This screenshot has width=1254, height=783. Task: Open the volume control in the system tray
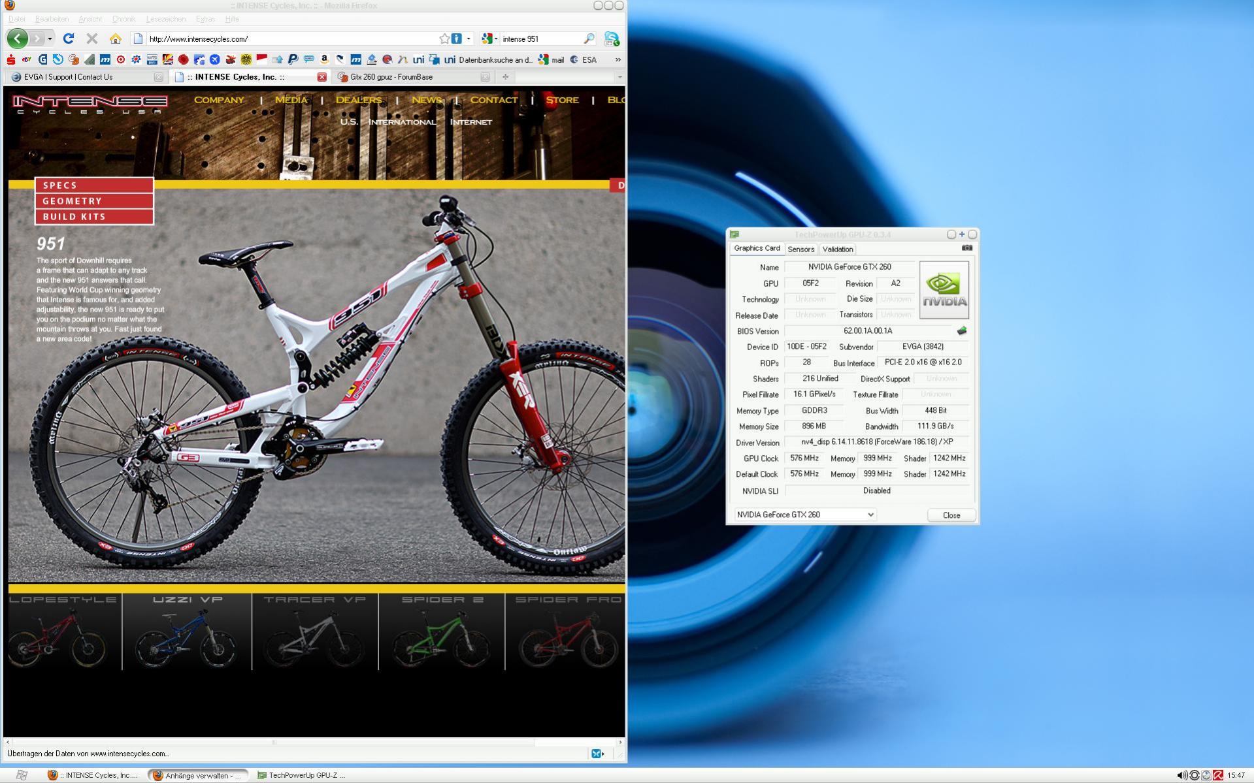click(x=1182, y=775)
